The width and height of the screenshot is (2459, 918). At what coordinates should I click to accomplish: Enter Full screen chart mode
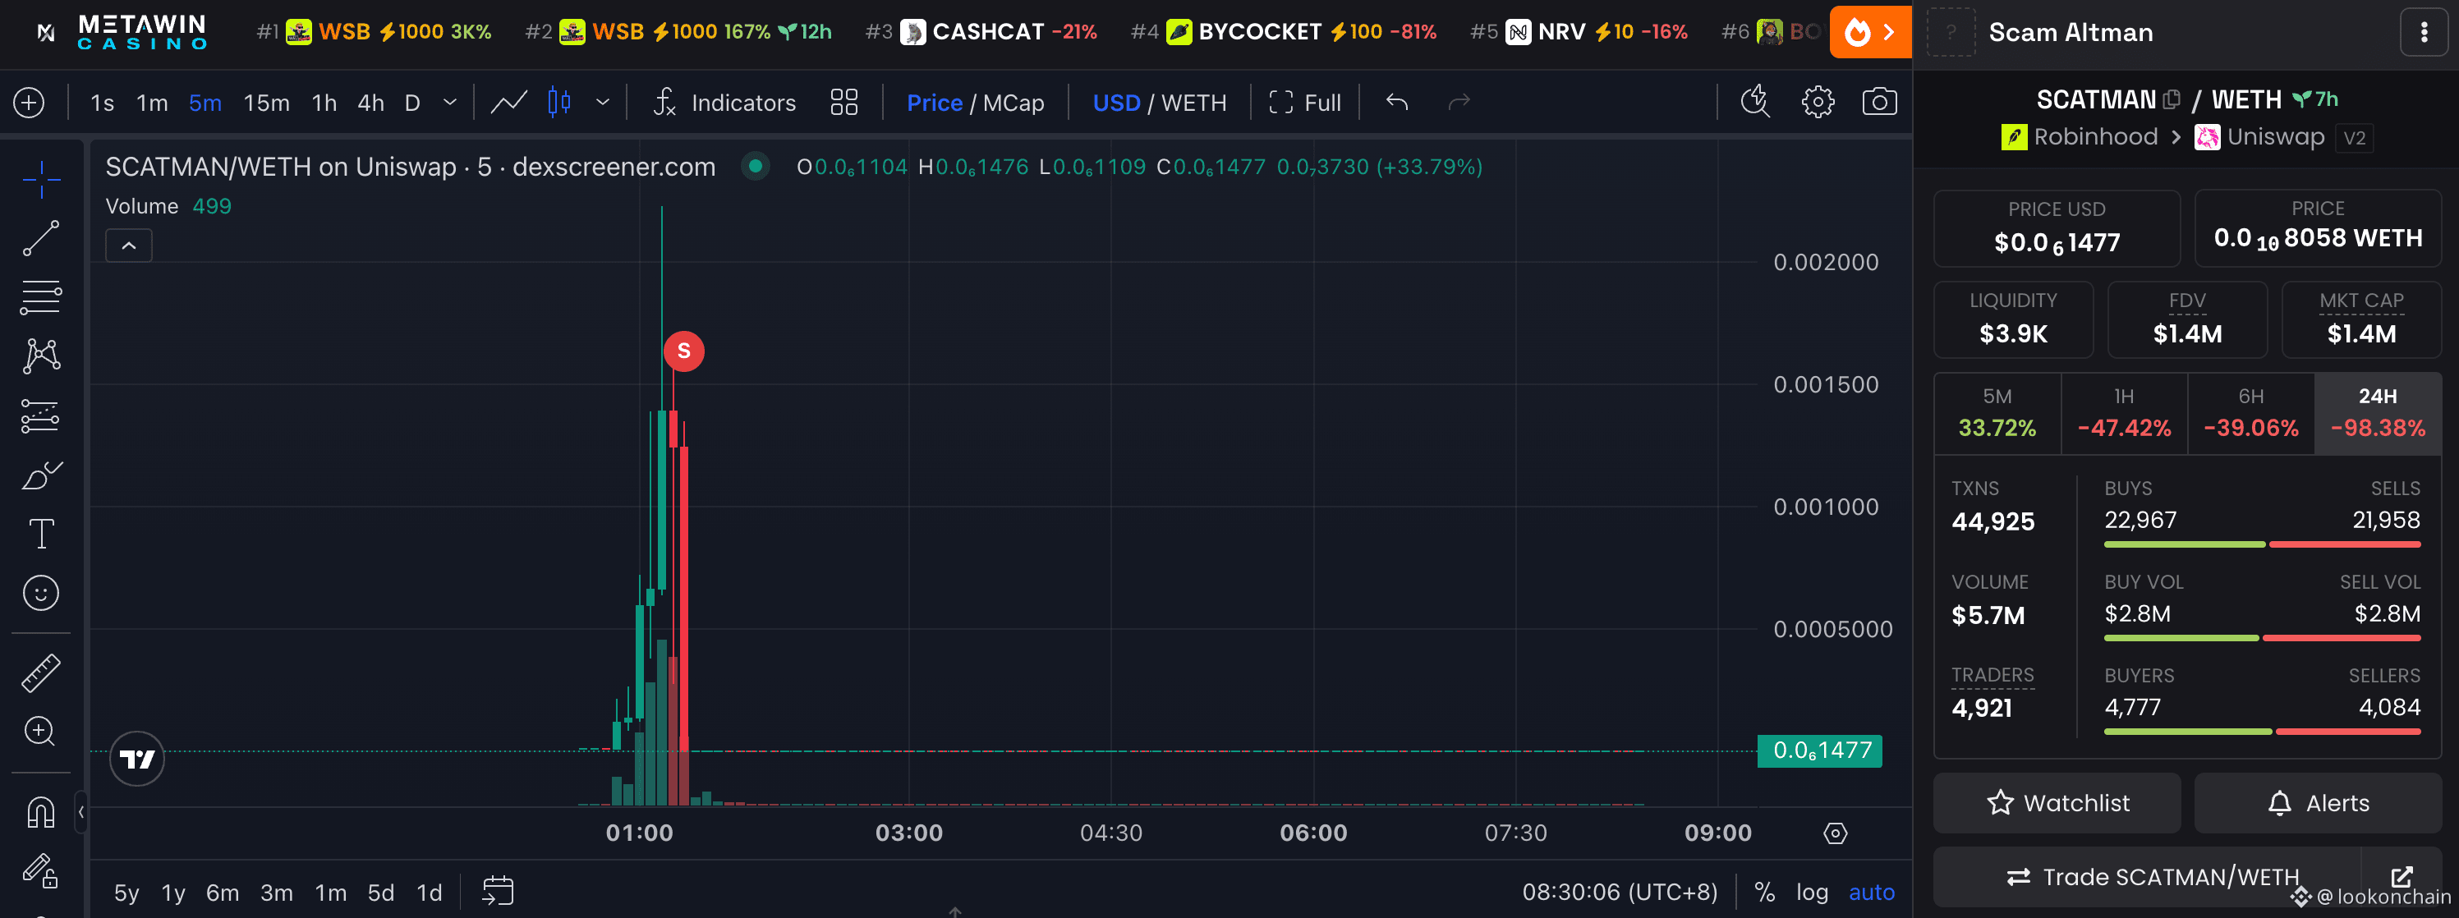pyautogui.click(x=1305, y=102)
